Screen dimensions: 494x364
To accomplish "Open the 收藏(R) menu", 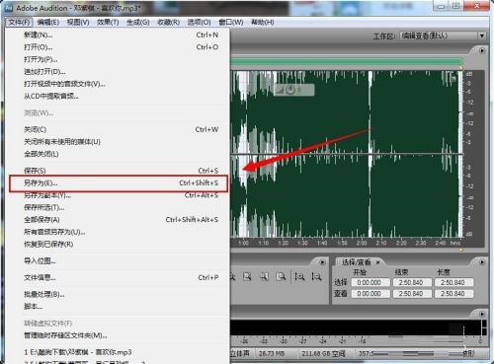I will pyautogui.click(x=168, y=22).
